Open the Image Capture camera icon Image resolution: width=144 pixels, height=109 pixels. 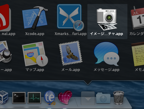107,19
